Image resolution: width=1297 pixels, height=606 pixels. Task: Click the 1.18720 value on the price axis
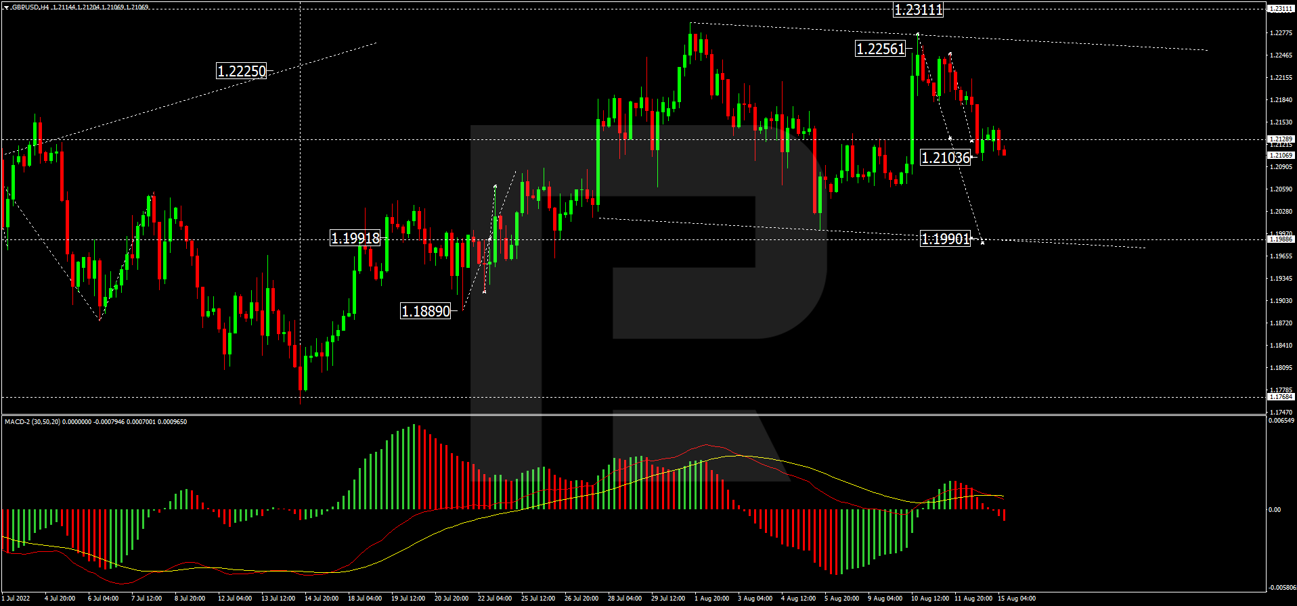point(1281,323)
